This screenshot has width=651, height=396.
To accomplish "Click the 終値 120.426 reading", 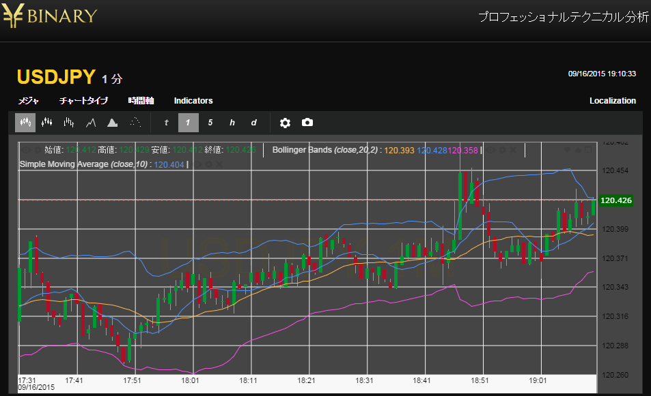I will (x=230, y=150).
